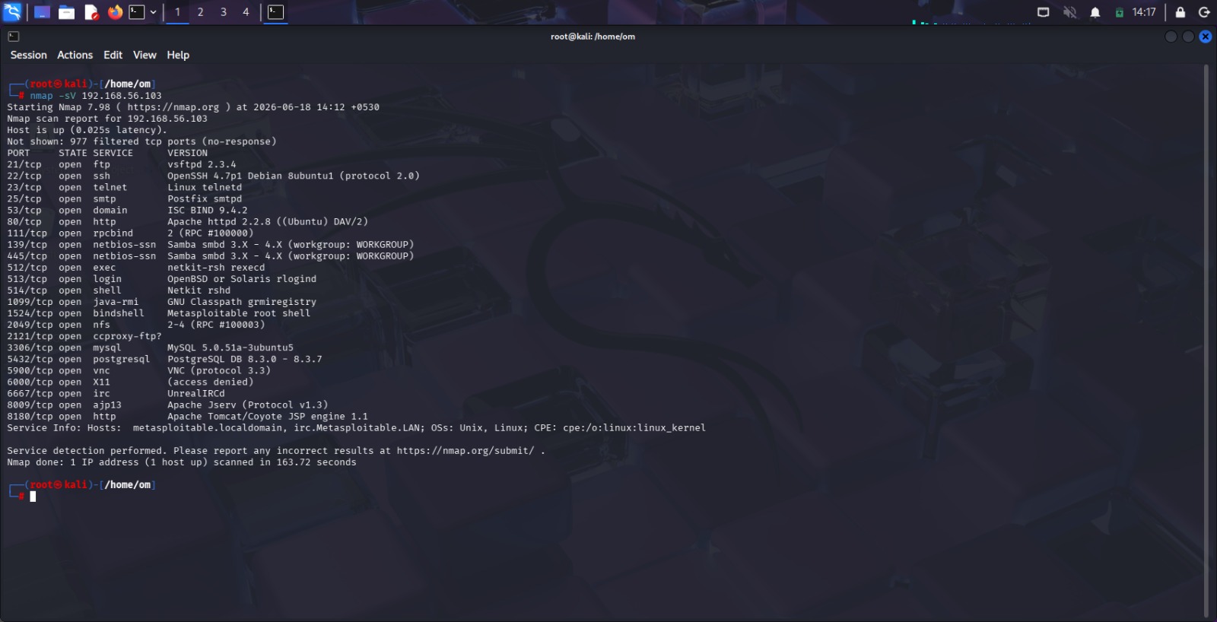Click the Nmap done summary line
Image resolution: width=1217 pixels, height=622 pixels.
coord(182,462)
